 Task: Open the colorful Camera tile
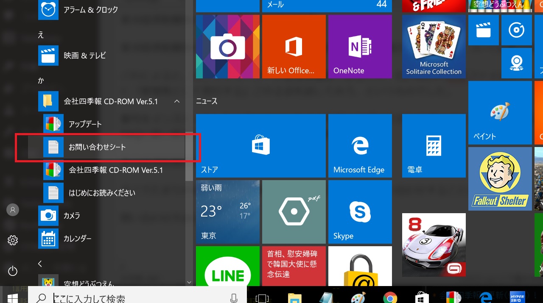[228, 47]
